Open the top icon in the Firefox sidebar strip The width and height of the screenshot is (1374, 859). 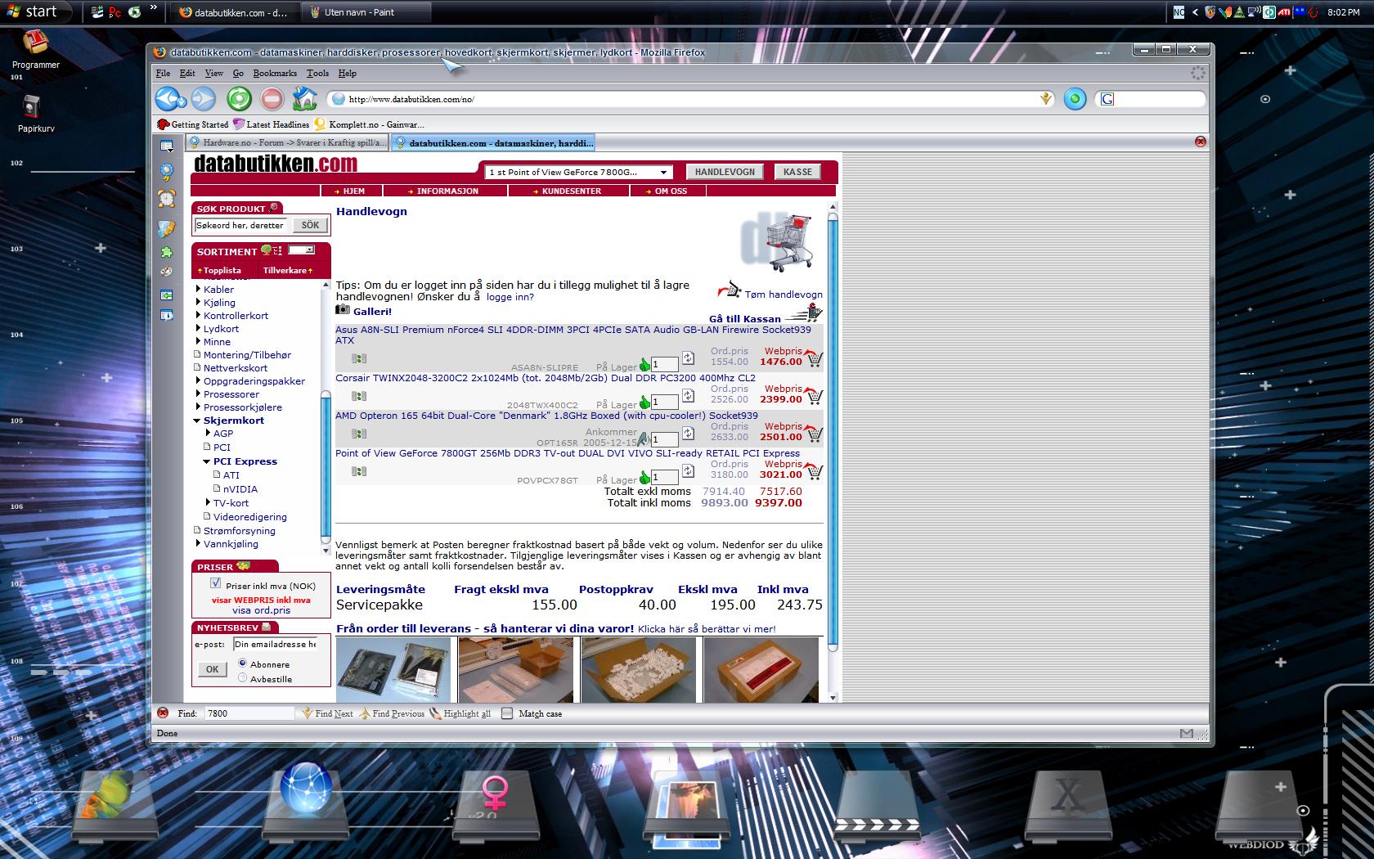click(167, 146)
